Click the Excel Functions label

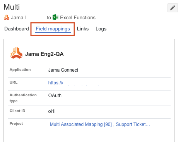(x=78, y=17)
